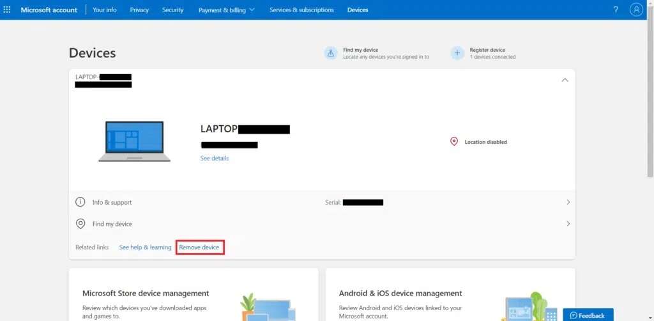Expand the Info & support row arrow
Image resolution: width=654 pixels, height=321 pixels.
pos(568,202)
